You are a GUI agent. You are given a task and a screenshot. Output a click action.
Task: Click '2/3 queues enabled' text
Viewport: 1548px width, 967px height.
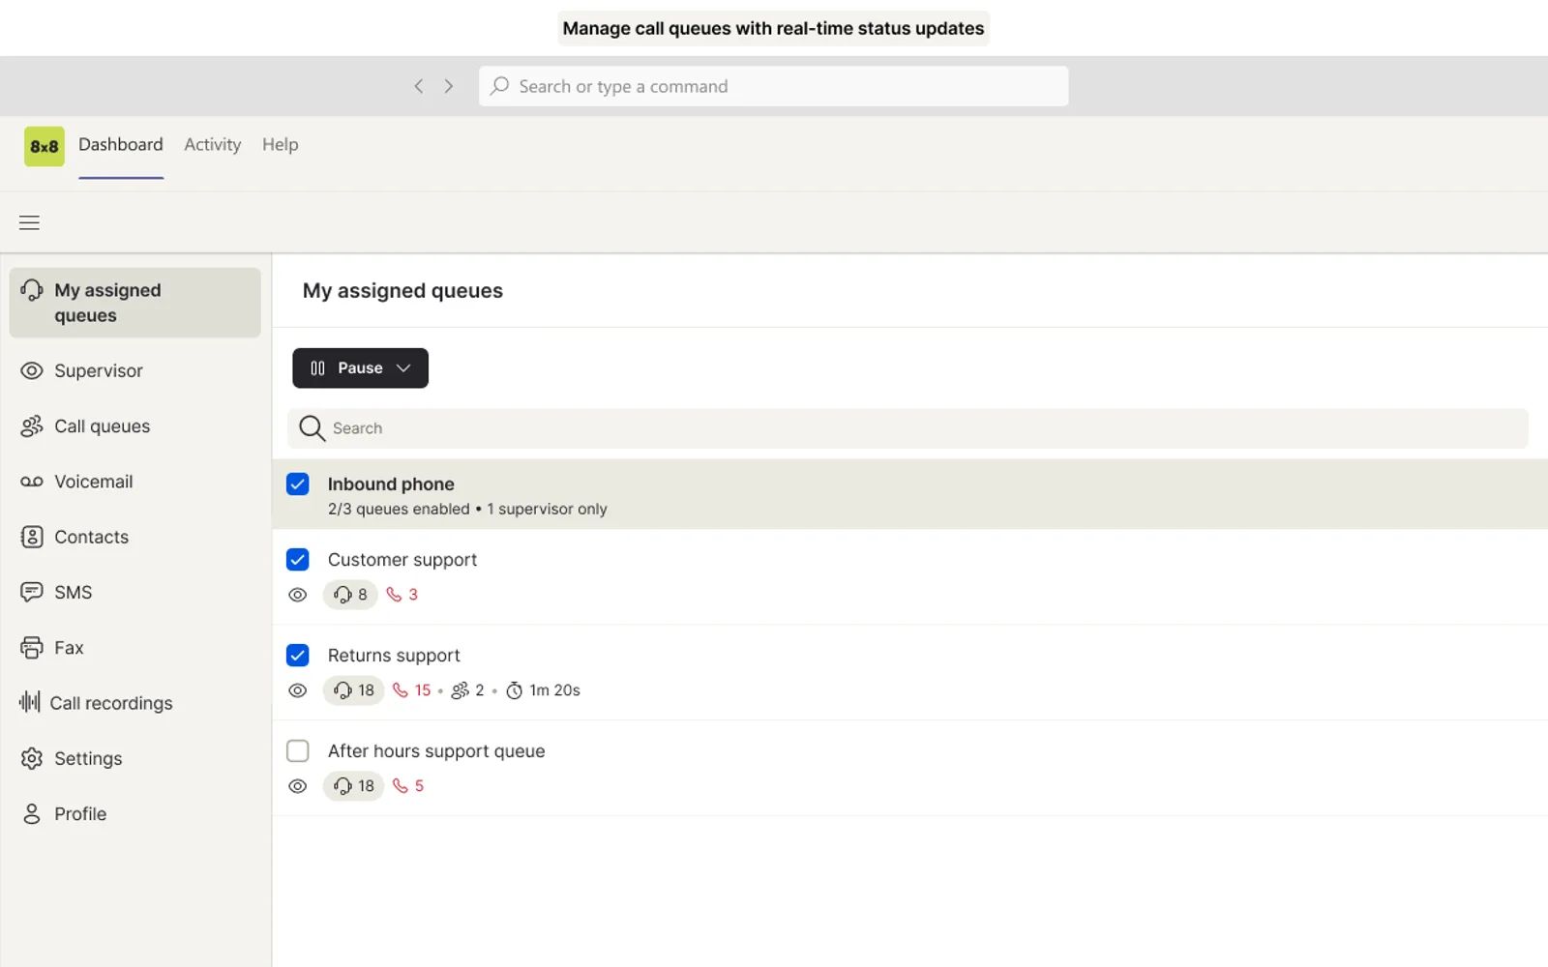click(x=399, y=509)
